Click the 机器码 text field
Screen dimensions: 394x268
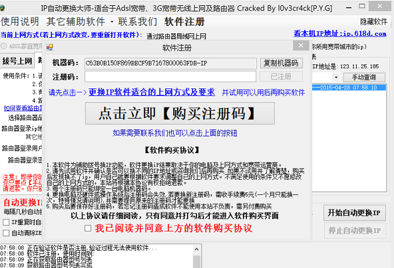170,64
